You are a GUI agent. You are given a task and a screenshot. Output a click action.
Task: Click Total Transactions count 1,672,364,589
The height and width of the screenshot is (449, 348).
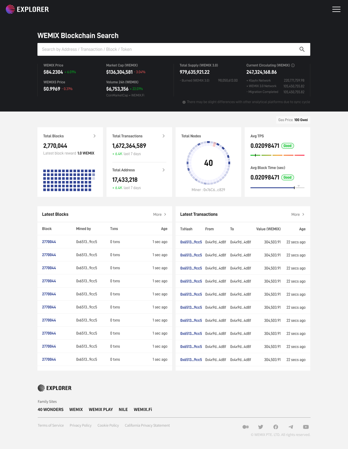click(129, 146)
